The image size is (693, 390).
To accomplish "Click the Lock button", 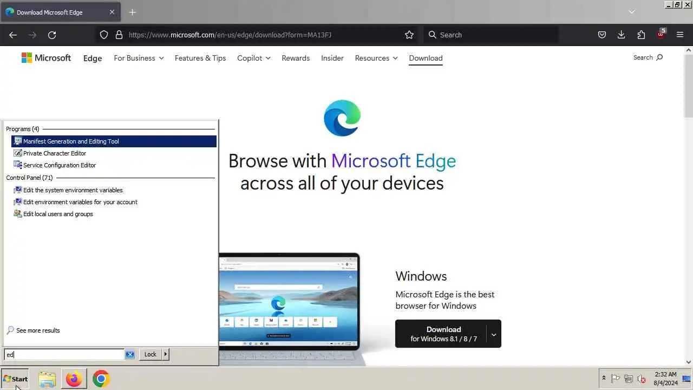I will (x=150, y=354).
